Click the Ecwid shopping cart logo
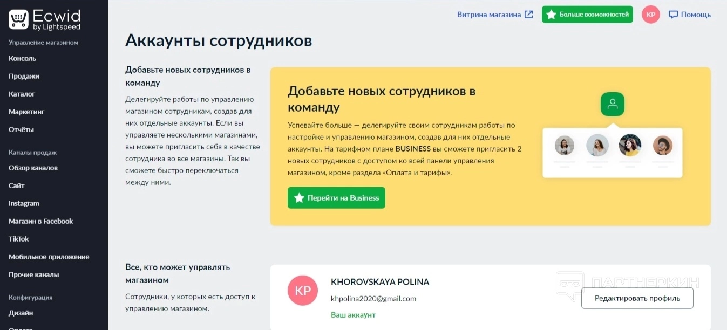This screenshot has height=330, width=727. [x=18, y=19]
